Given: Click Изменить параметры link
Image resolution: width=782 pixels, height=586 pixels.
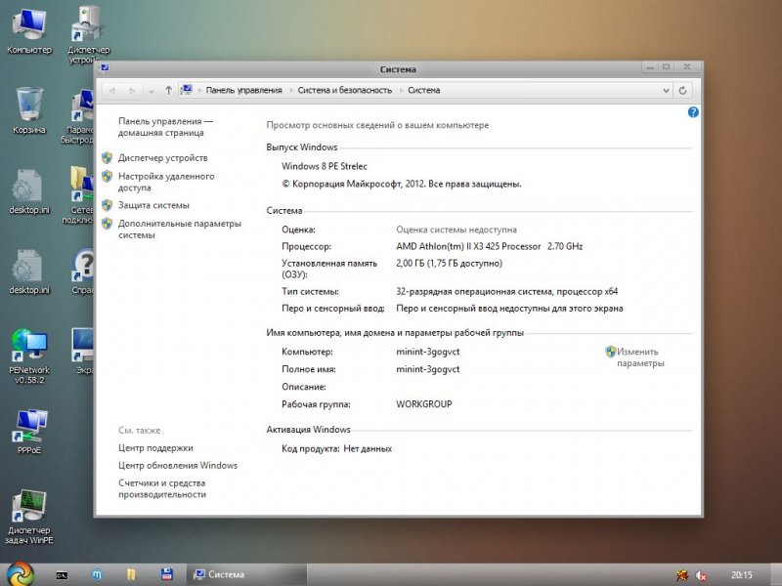Looking at the screenshot, I should click(639, 357).
